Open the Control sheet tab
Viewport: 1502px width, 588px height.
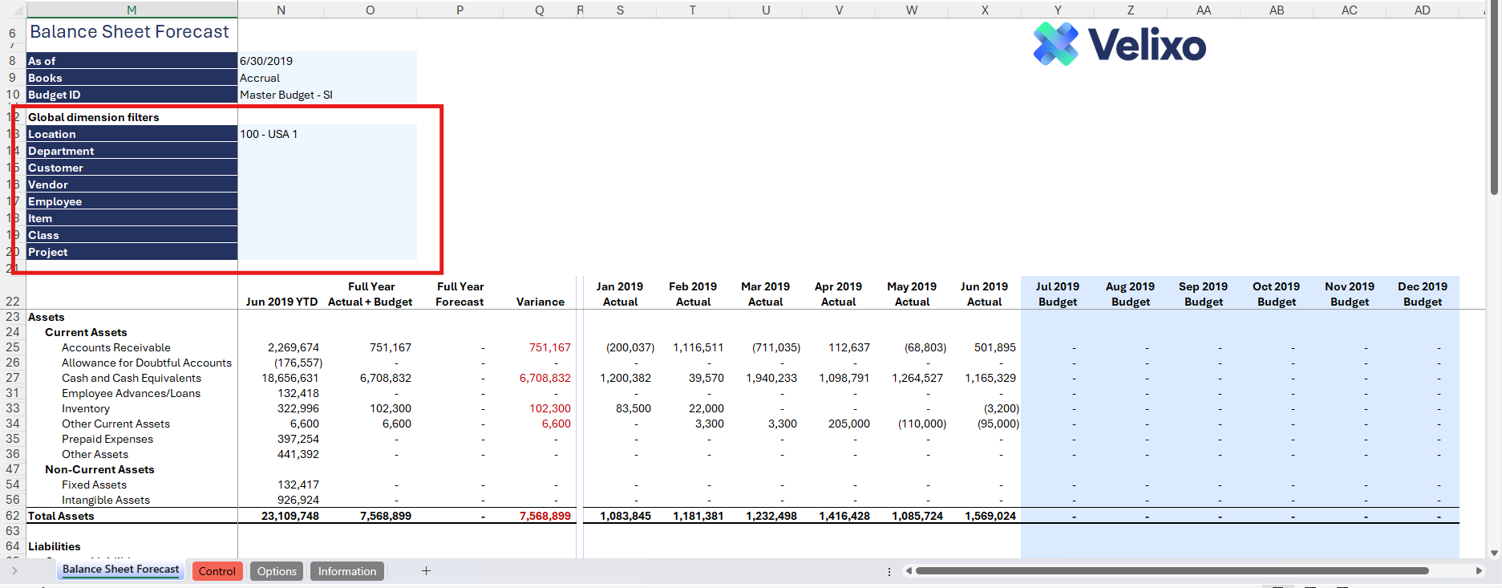pos(217,571)
